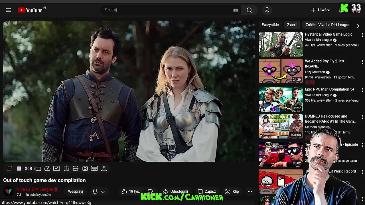
Task: Open the Lazy Mattman channel name
Action: (x=315, y=72)
